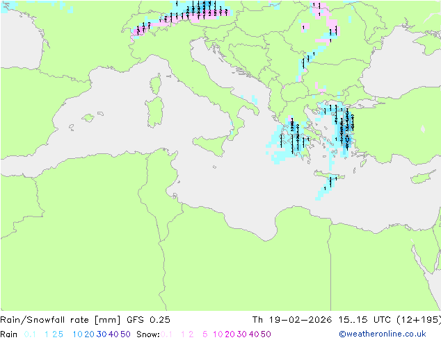Screen dimensions: 441x340
Task: Pick the Rain legend 10 value
Action: [77, 334]
